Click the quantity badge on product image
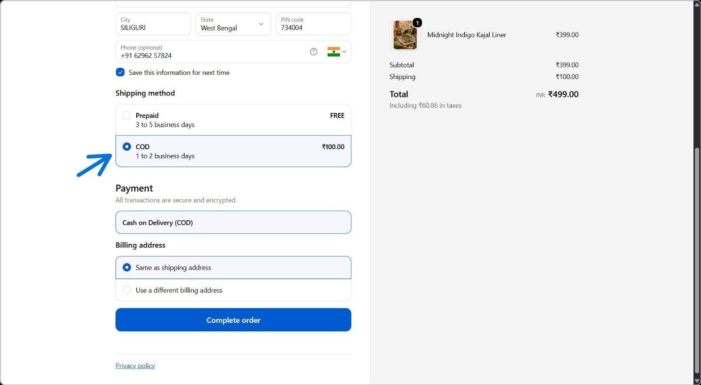Viewport: 701px width, 385px height. [x=417, y=23]
